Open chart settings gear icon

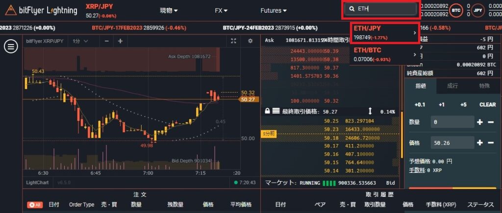[251, 41]
